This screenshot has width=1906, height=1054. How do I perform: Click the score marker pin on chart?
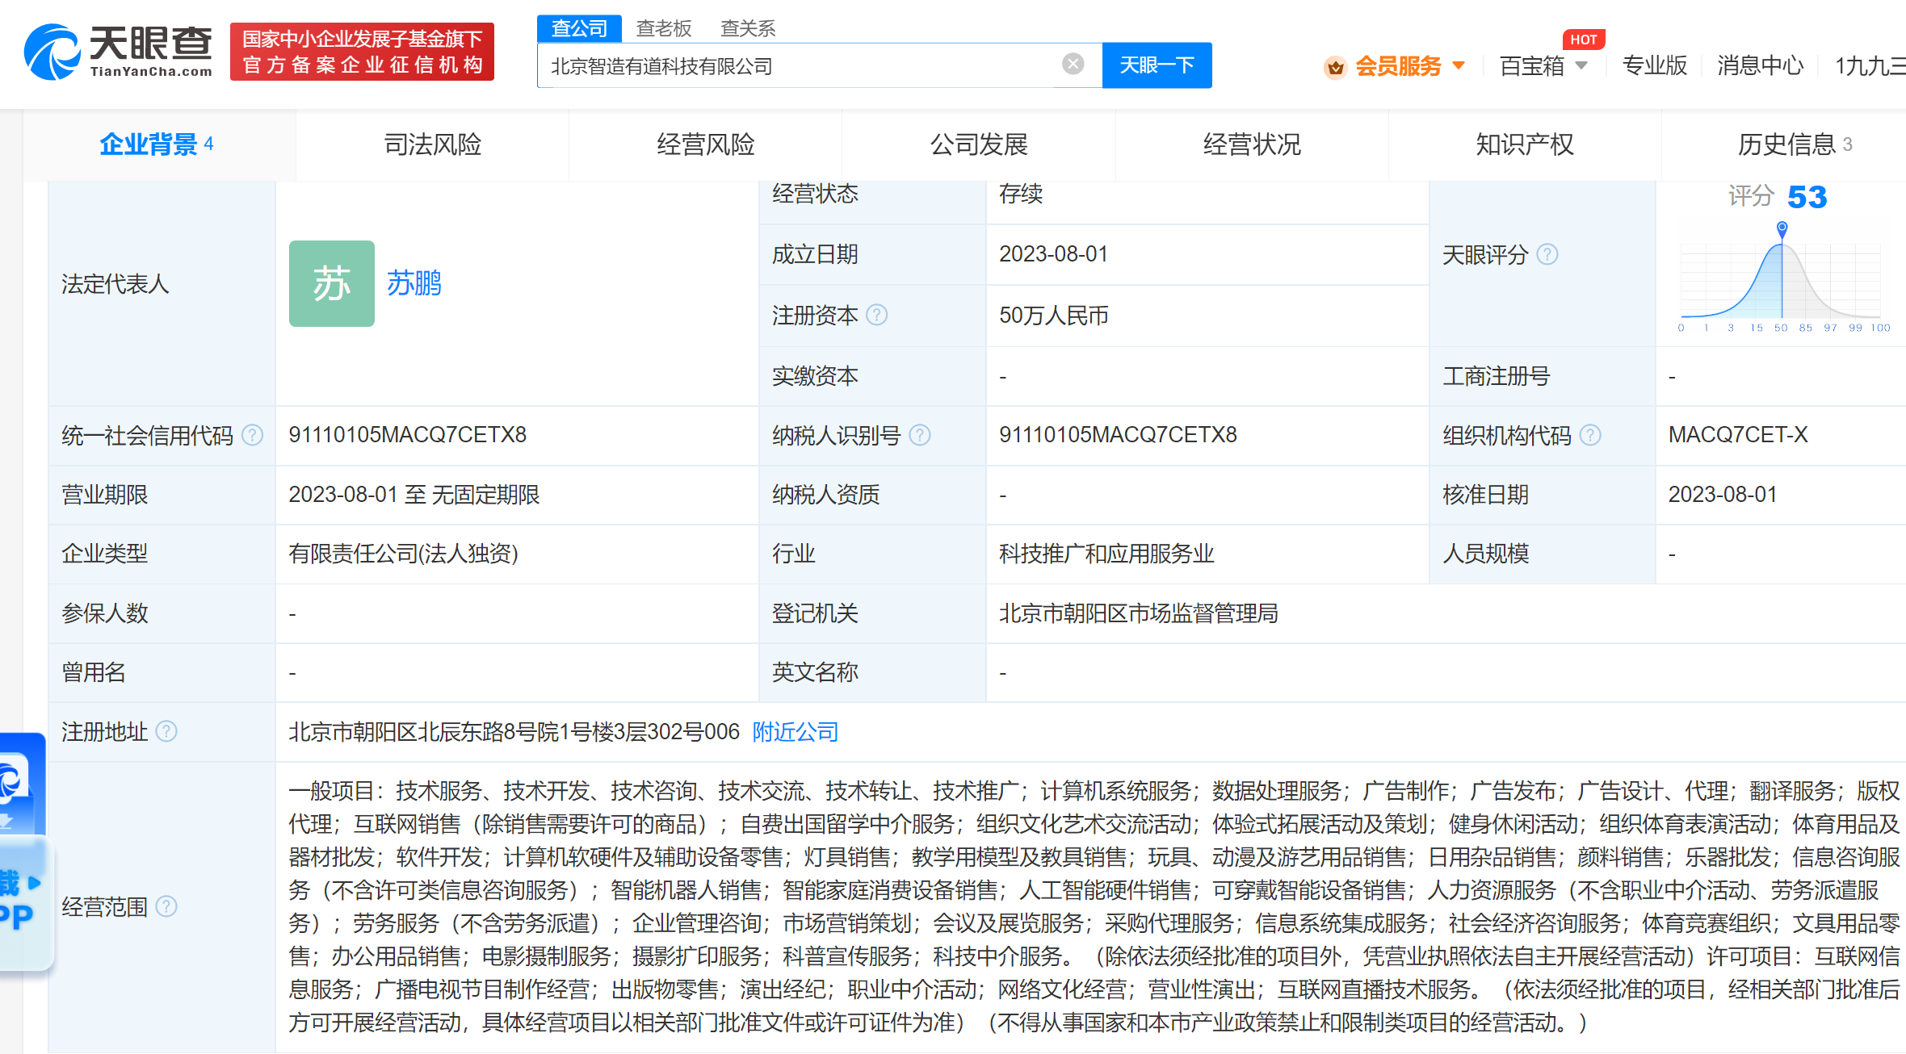(1782, 228)
